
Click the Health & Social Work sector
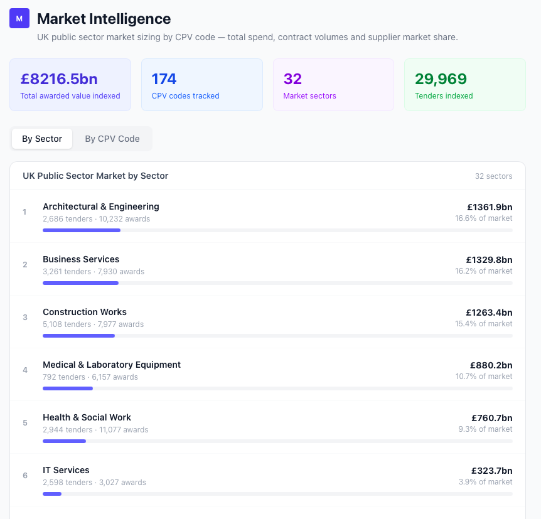[x=87, y=417]
